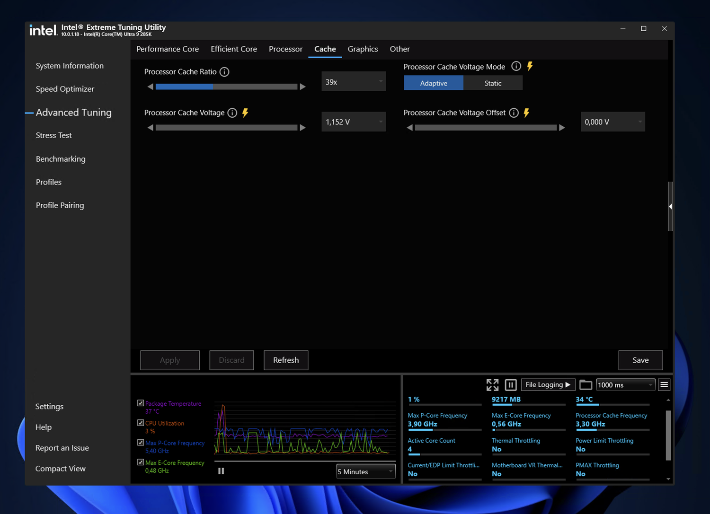Click the Processor Cache Voltage Offset info icon
The width and height of the screenshot is (710, 514).
pos(514,113)
